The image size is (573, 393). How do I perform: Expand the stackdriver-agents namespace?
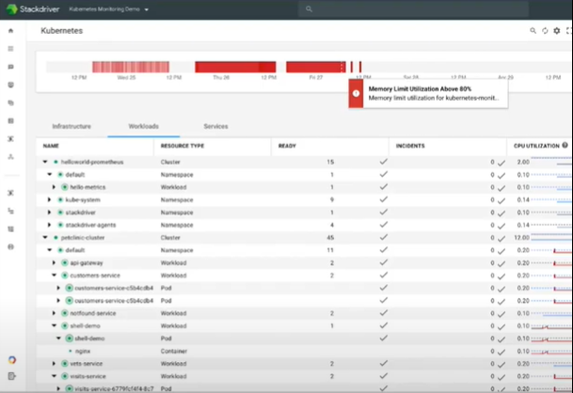pos(49,225)
